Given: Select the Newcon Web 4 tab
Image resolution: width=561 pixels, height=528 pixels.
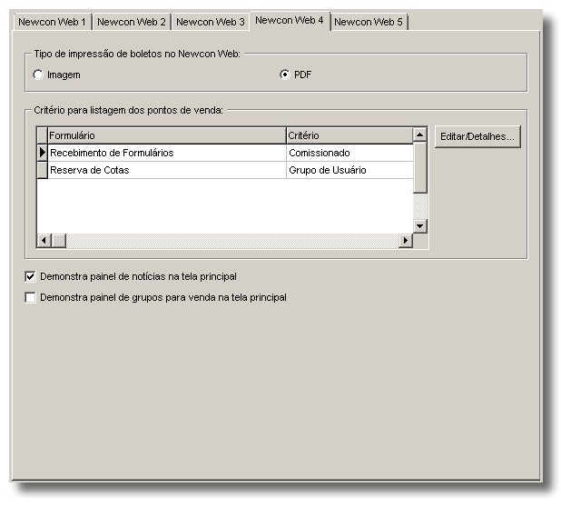Looking at the screenshot, I should (290, 20).
